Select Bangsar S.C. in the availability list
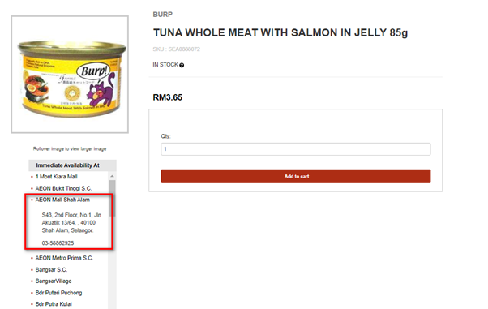 click(51, 270)
